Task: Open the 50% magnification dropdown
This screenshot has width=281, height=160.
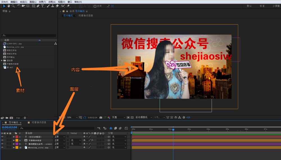Action: click(72, 117)
